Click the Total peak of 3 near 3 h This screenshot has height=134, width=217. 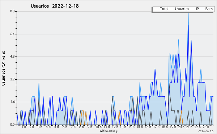39,83
